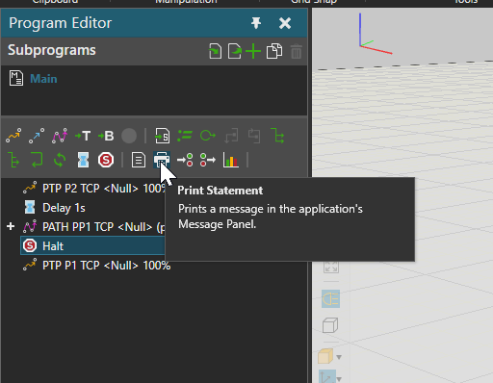Insert a Comment statement
Screen dimensions: 493x383
tap(139, 160)
